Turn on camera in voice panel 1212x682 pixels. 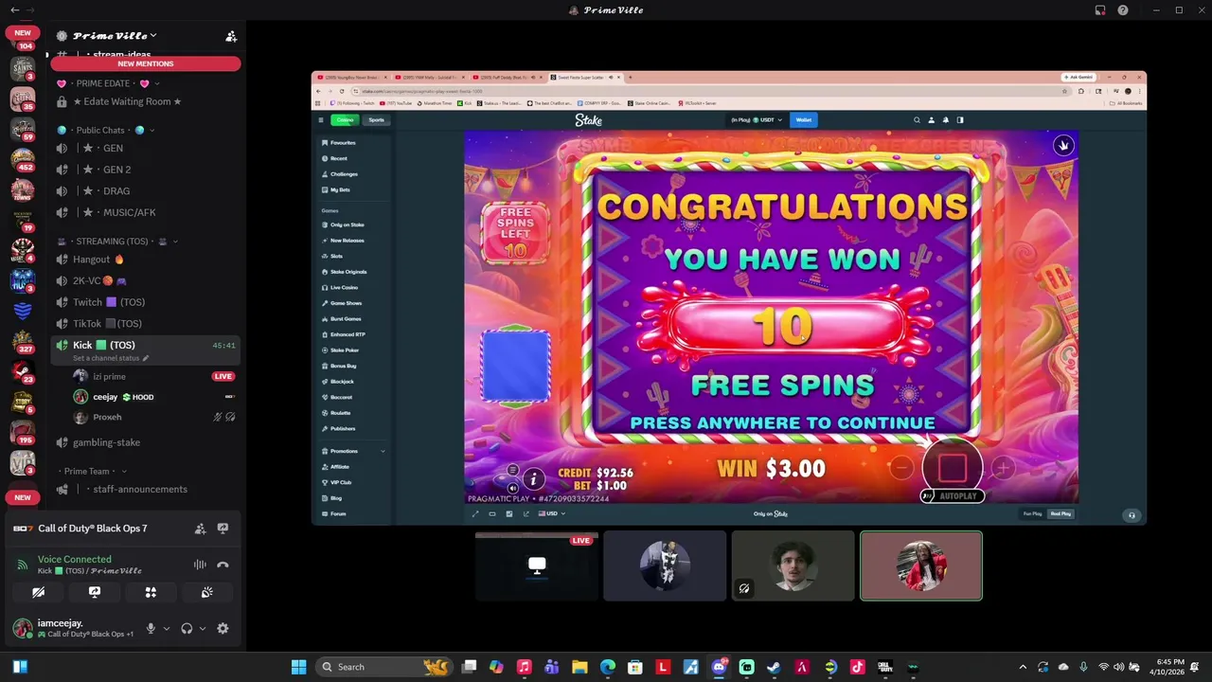[38, 592]
